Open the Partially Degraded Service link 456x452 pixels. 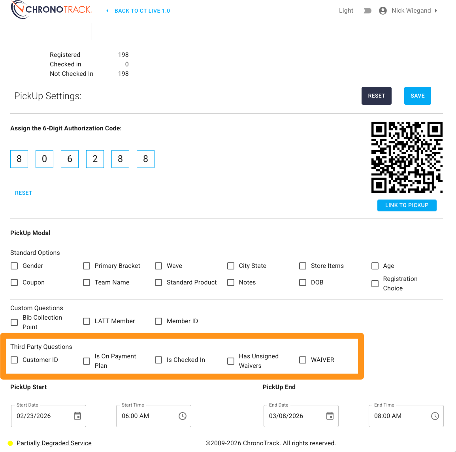[x=54, y=443]
